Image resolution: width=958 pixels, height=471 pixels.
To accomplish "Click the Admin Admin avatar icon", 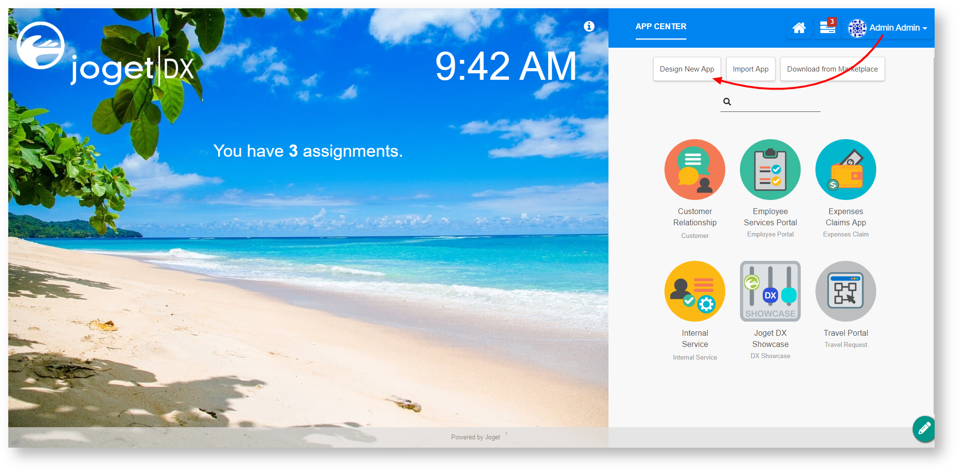I will [857, 28].
